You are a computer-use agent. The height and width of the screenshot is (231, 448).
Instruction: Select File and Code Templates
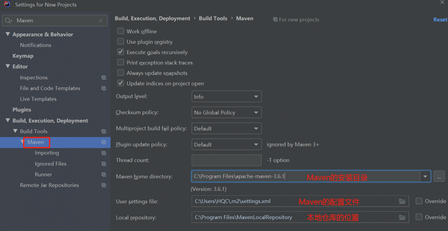(x=50, y=88)
